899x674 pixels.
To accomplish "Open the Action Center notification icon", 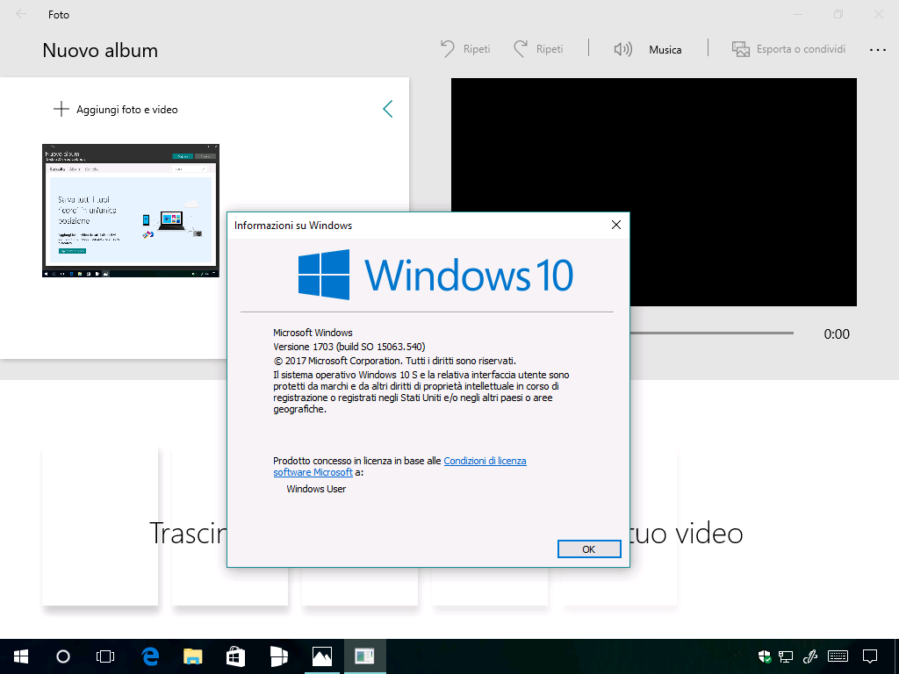I will tap(870, 656).
